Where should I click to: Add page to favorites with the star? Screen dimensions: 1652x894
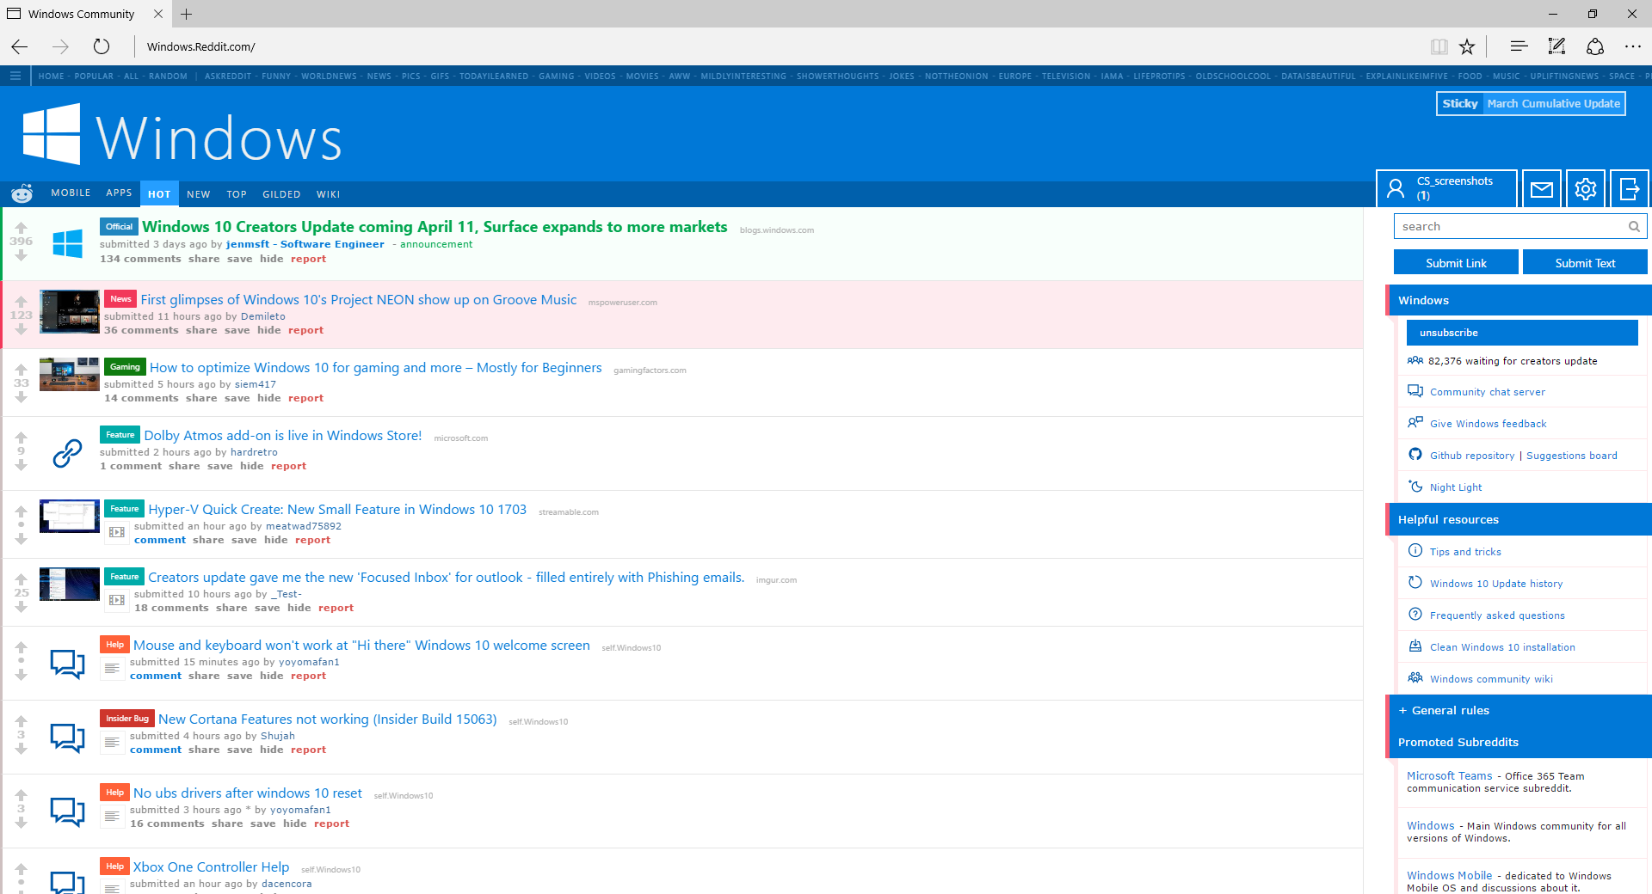[1468, 46]
